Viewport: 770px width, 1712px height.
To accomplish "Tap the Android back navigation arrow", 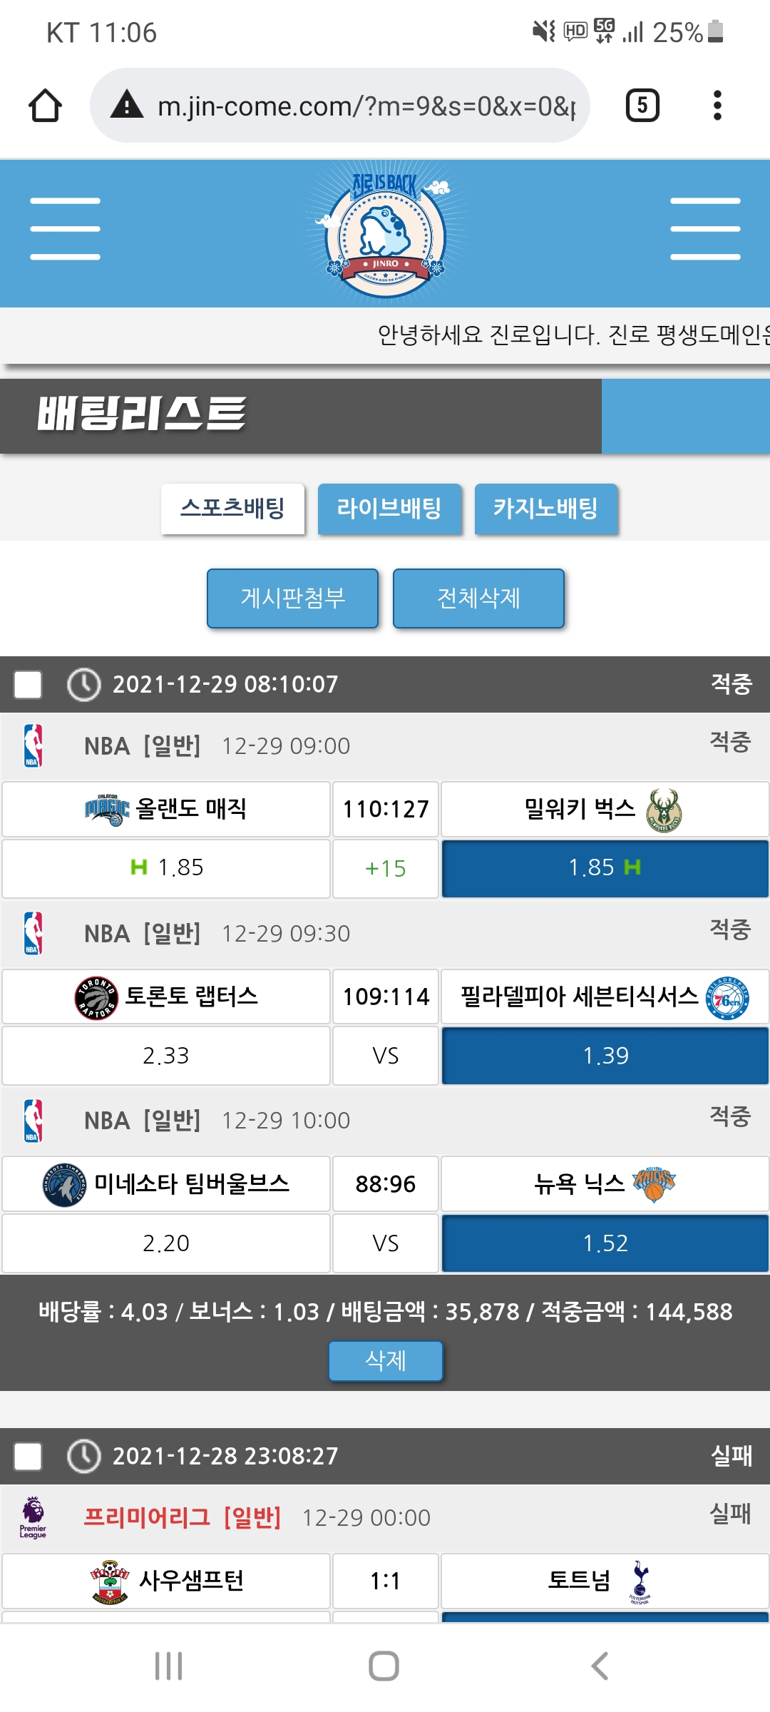I will click(600, 1666).
